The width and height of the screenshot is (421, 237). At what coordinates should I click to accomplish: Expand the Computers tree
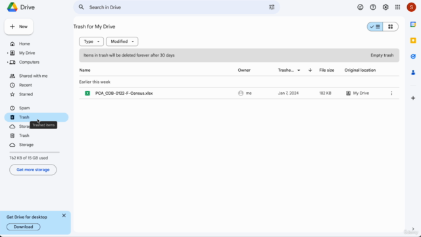[7, 62]
